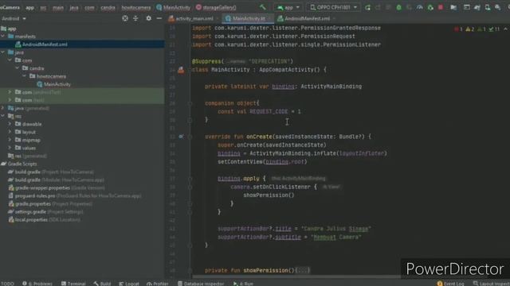Hide the Project panel with minus icon

coord(159,18)
